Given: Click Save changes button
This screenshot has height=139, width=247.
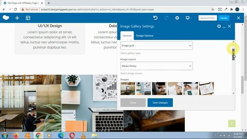Looking at the screenshot, I should pyautogui.click(x=160, y=103).
